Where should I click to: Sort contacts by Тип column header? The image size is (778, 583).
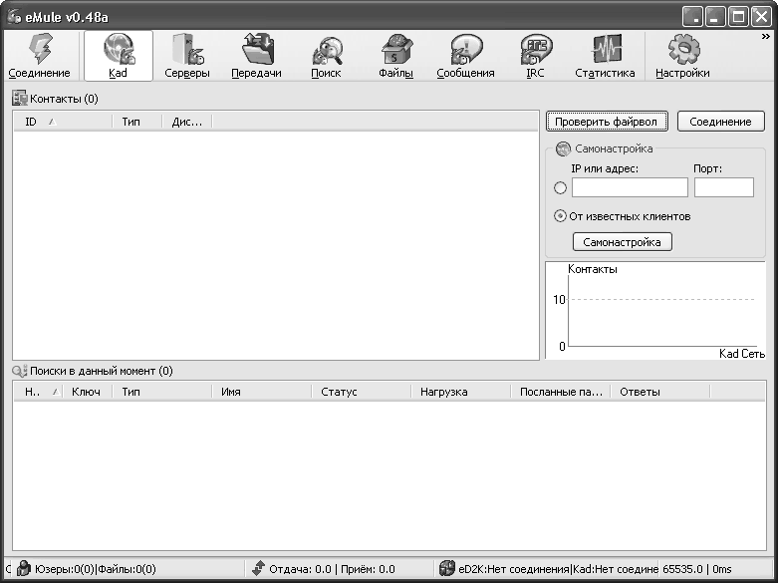[x=136, y=122]
